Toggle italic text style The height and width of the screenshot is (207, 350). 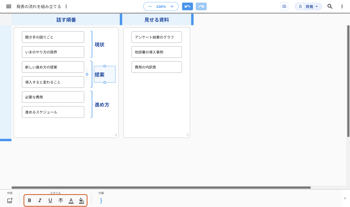40,200
